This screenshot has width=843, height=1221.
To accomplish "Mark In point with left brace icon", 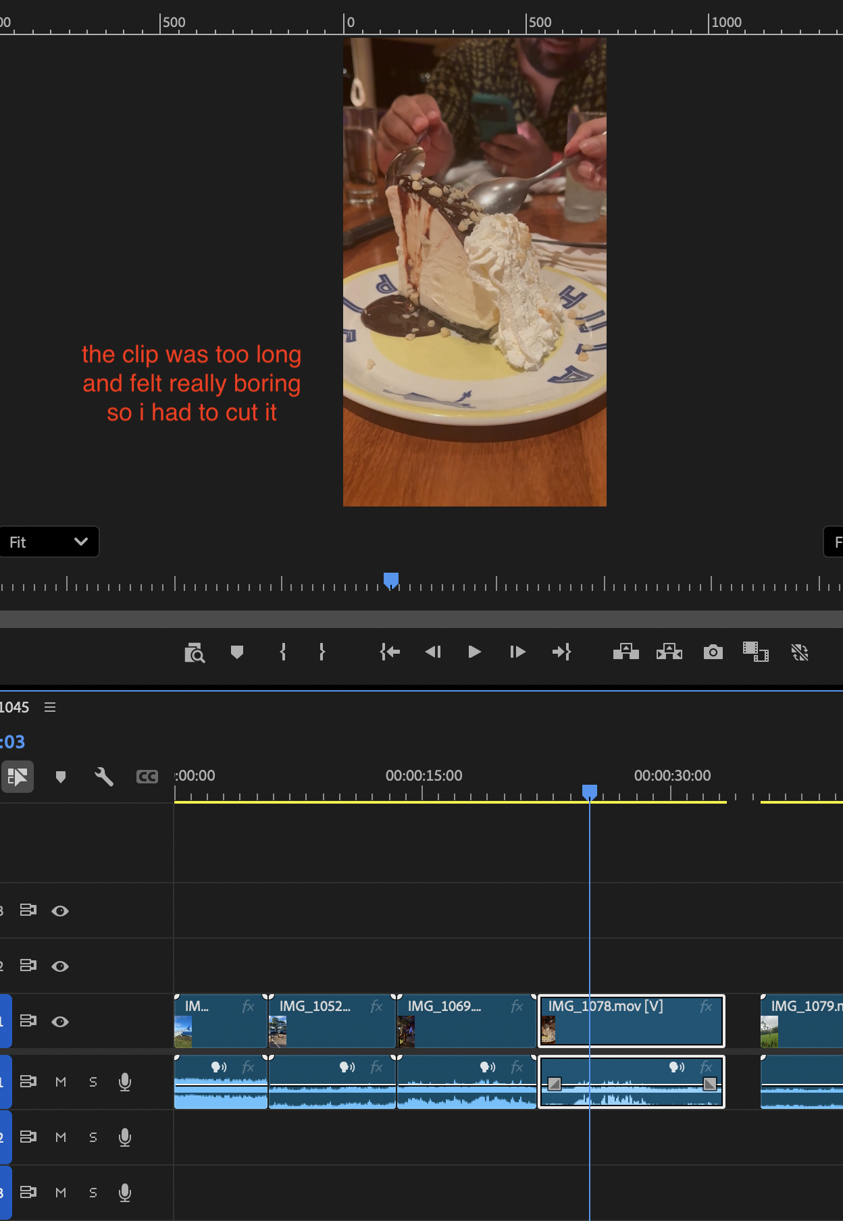I will (x=283, y=652).
